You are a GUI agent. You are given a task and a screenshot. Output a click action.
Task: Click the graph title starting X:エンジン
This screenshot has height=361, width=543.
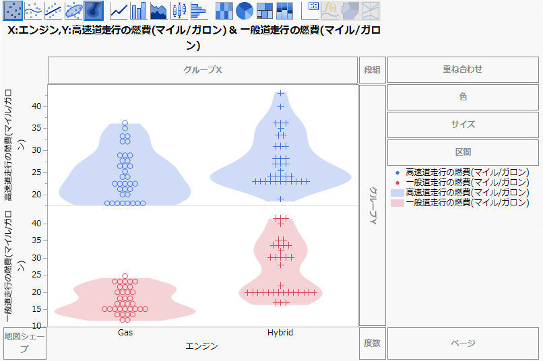[x=194, y=38]
